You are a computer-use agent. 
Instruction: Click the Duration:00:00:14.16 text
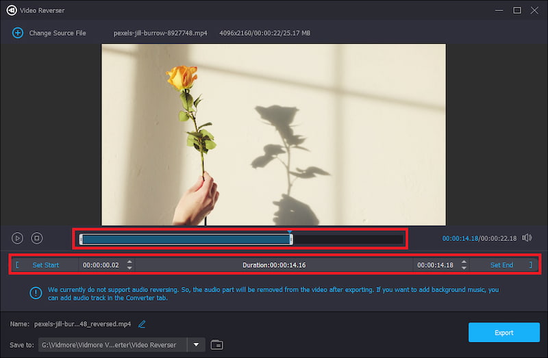(274, 265)
